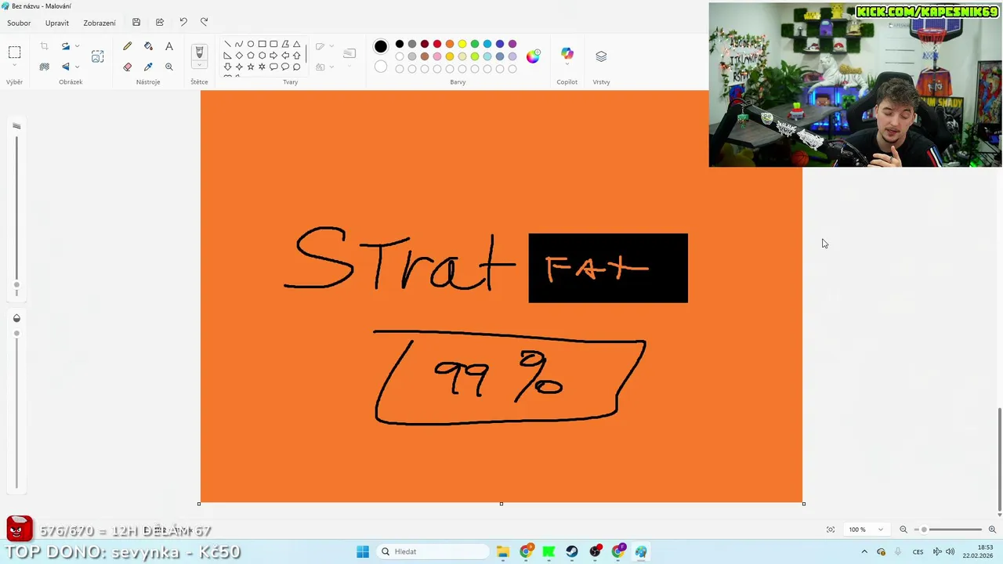Choose the Right arrow shape
This screenshot has height=564, width=1003.
click(x=273, y=56)
